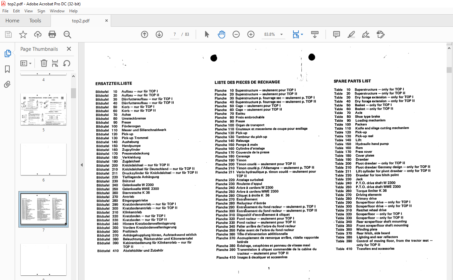Open Attachments paperclip panel icon
Image resolution: width=453 pixels, height=280 pixels.
point(7,84)
